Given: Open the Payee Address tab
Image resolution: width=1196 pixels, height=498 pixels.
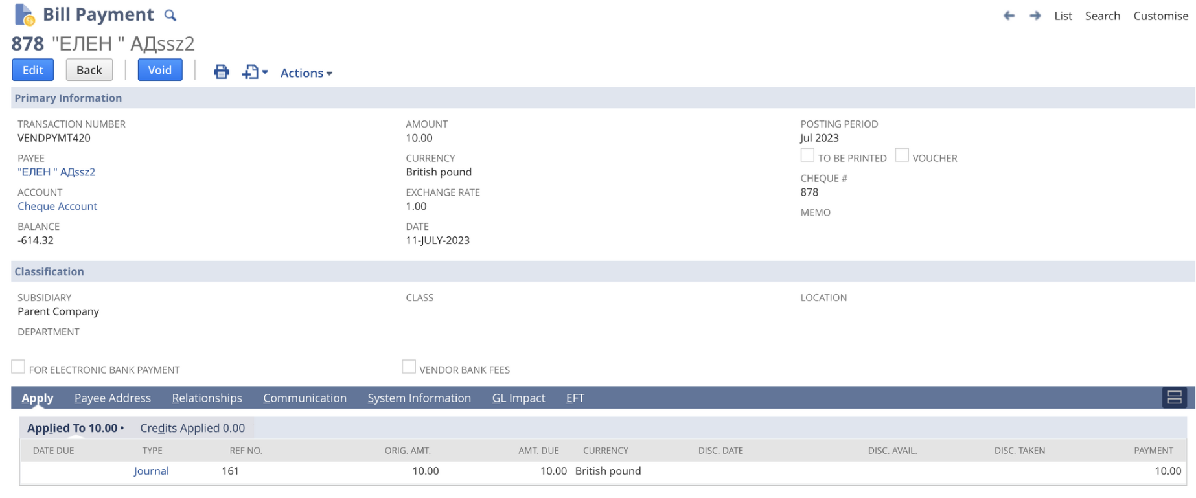Looking at the screenshot, I should pyautogui.click(x=113, y=398).
